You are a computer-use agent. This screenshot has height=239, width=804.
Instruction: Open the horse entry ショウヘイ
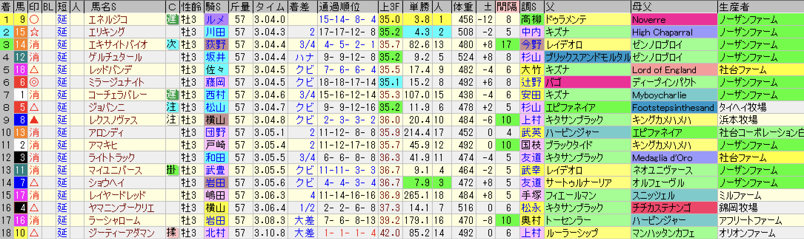[x=107, y=182]
